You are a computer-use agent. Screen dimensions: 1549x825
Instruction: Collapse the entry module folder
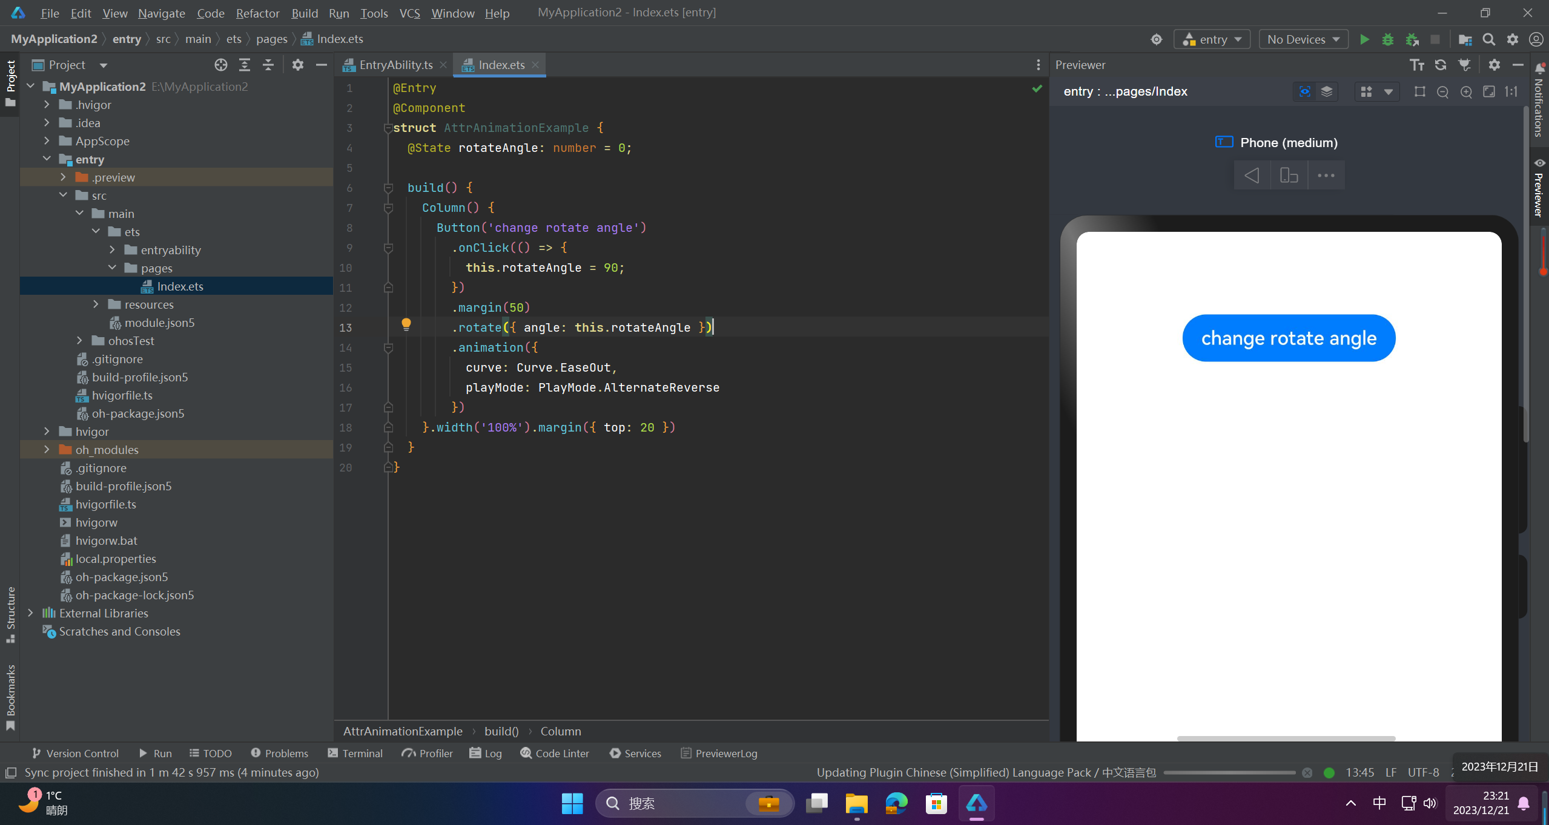(47, 159)
